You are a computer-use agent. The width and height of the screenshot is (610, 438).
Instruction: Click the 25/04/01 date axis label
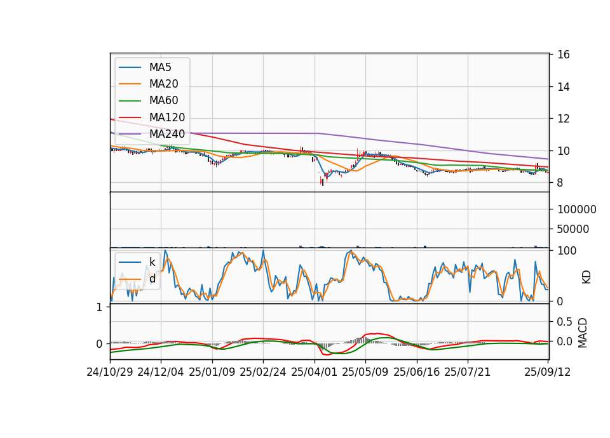coord(315,372)
